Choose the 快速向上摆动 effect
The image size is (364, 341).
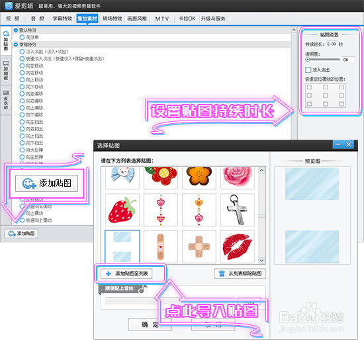(x=22, y=220)
